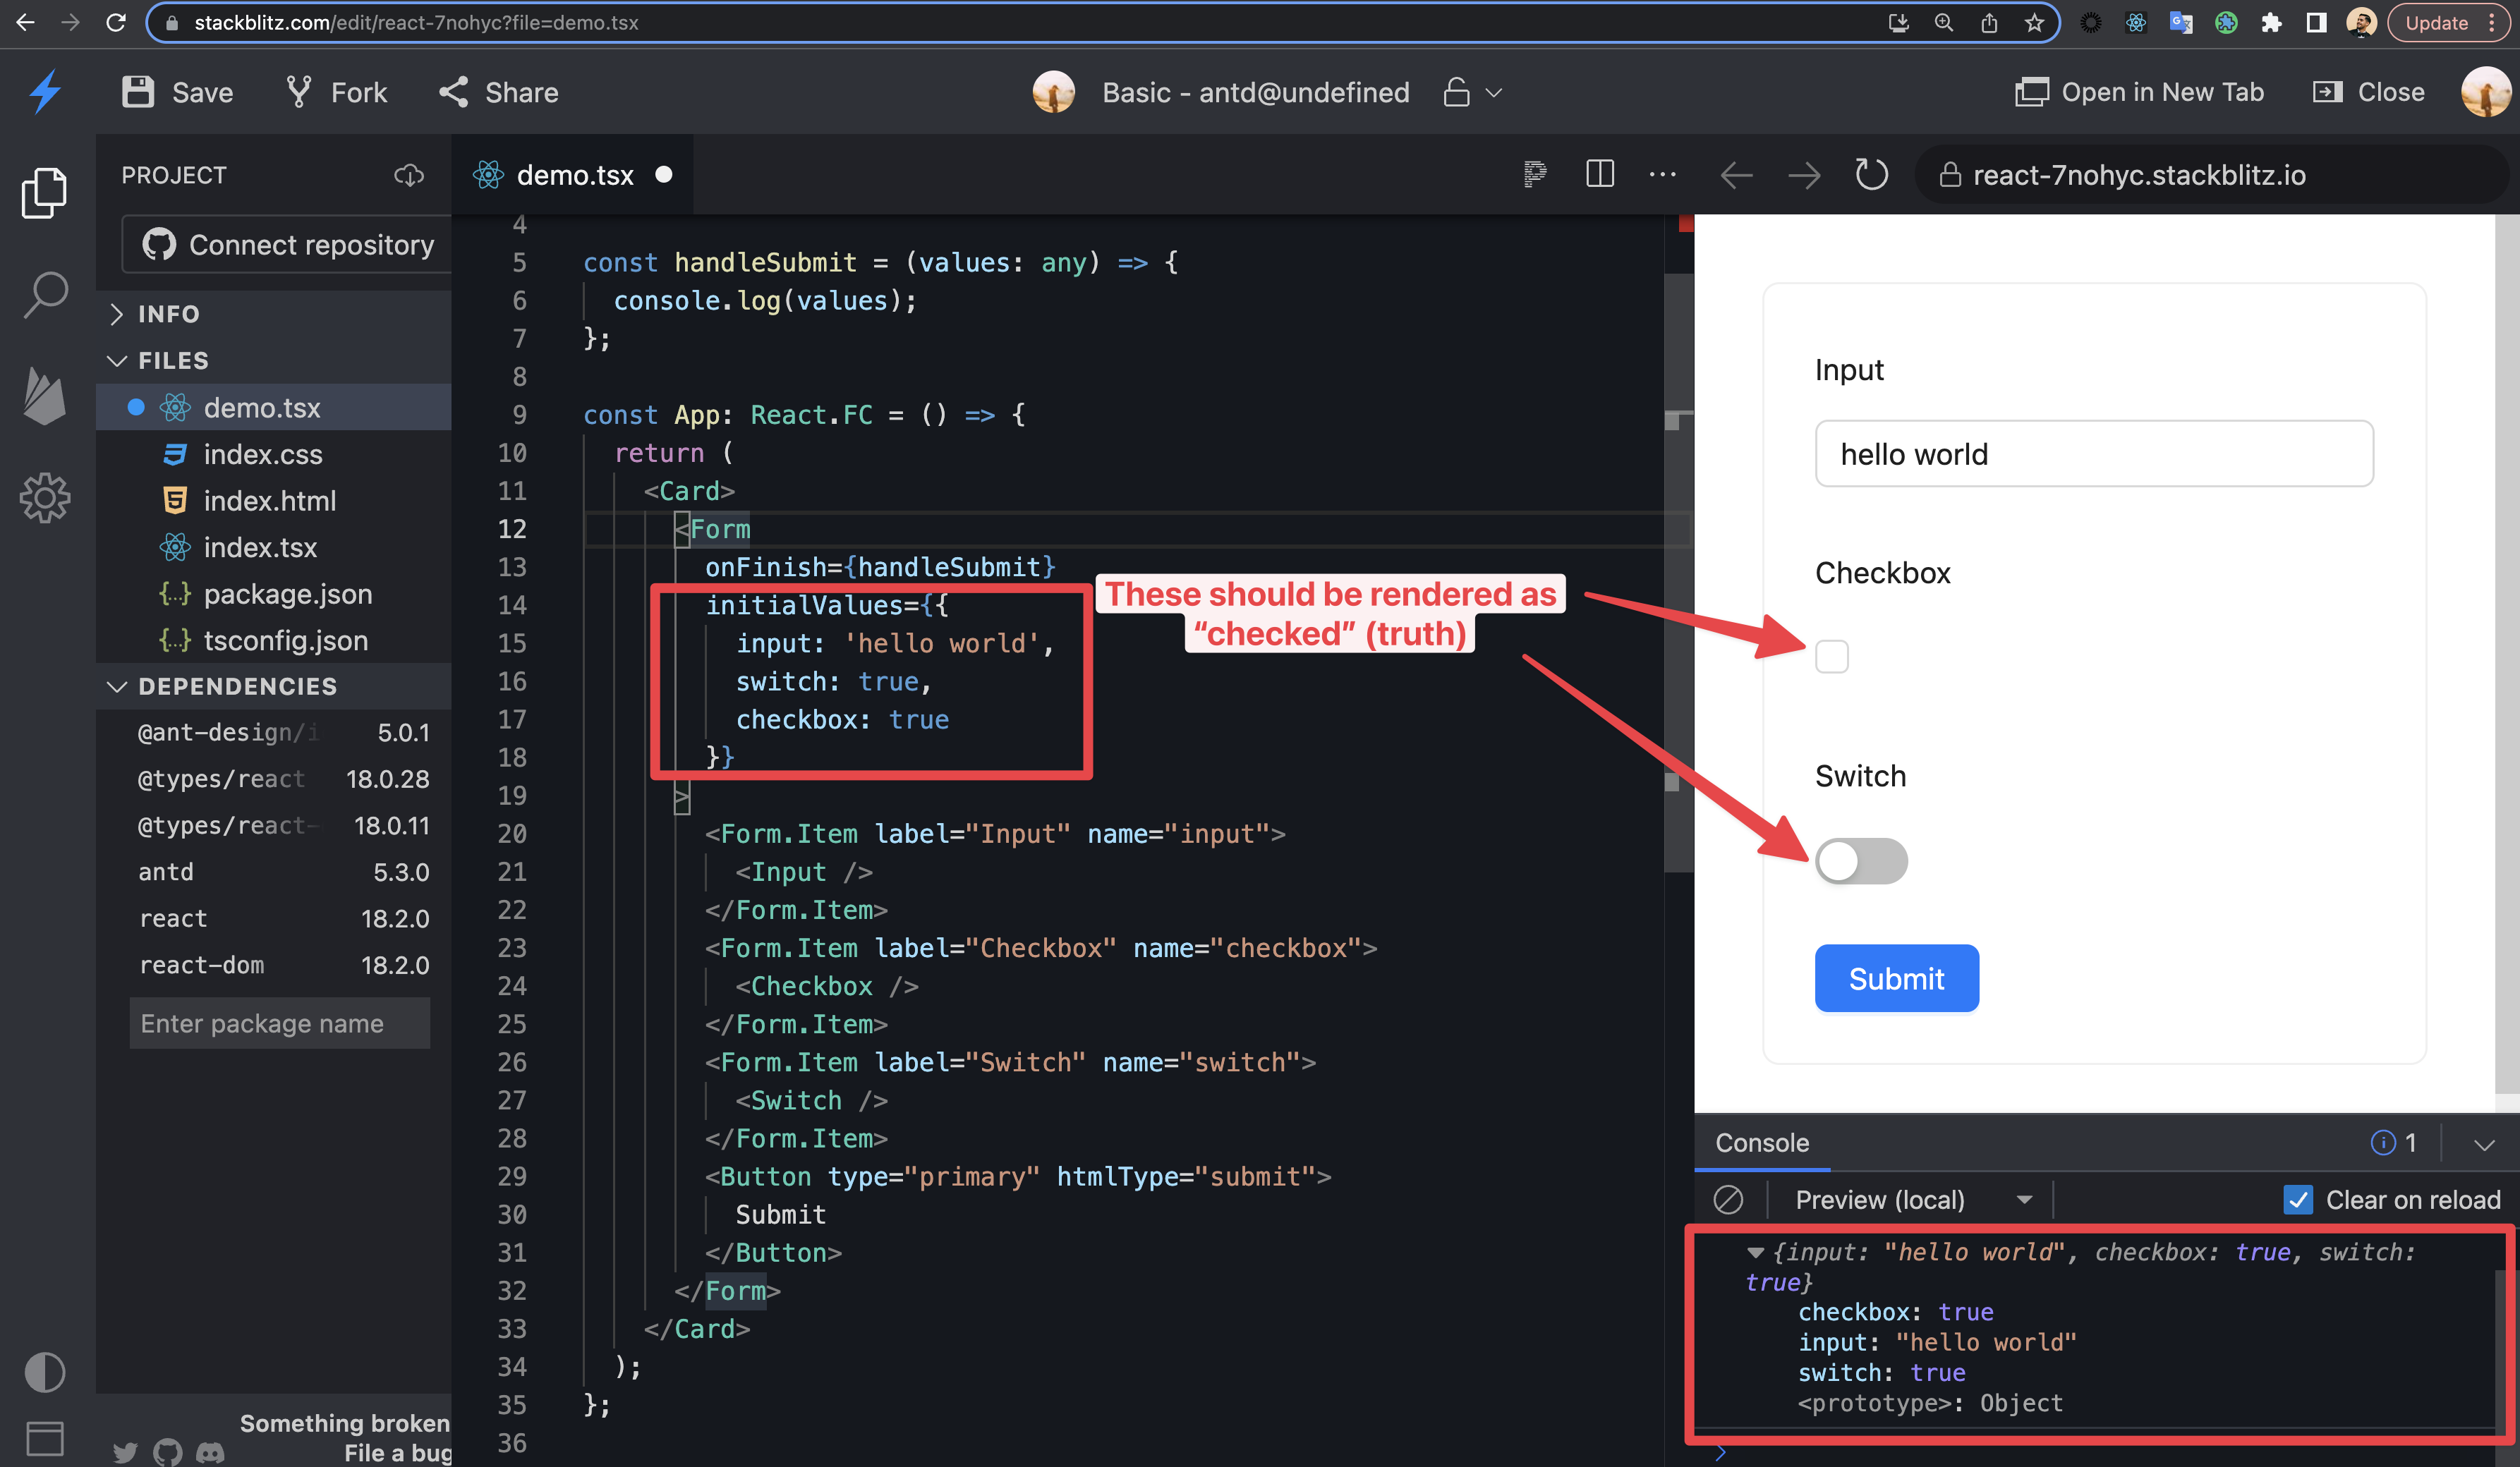Expand the console prompt arrow
The image size is (2520, 1467).
1720,1453
